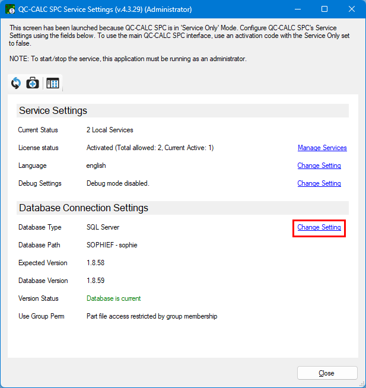Click the 'Current Status' label
The image size is (366, 388).
pyautogui.click(x=38, y=130)
